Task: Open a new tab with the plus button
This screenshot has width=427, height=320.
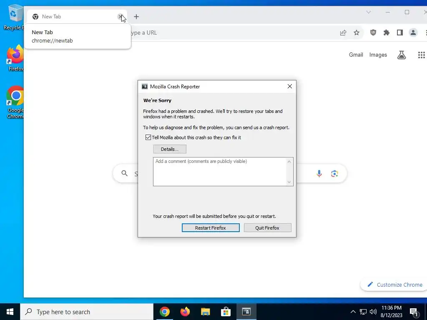Action: tap(136, 17)
